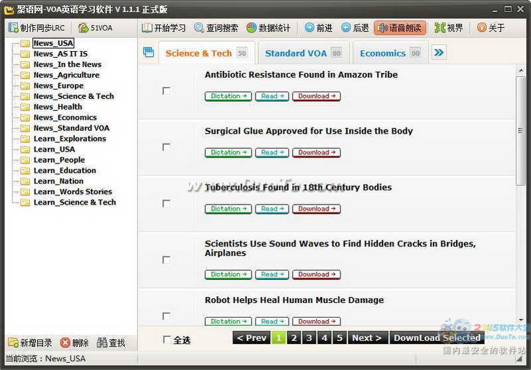This screenshot has height=370, width=531.
Task: Start Dictation for Antibiotic Resistance article
Action: (228, 96)
